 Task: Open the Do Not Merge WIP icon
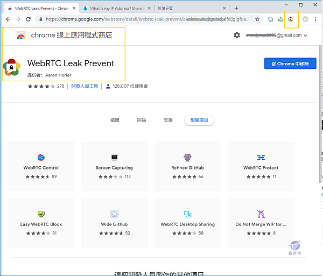coord(261,214)
